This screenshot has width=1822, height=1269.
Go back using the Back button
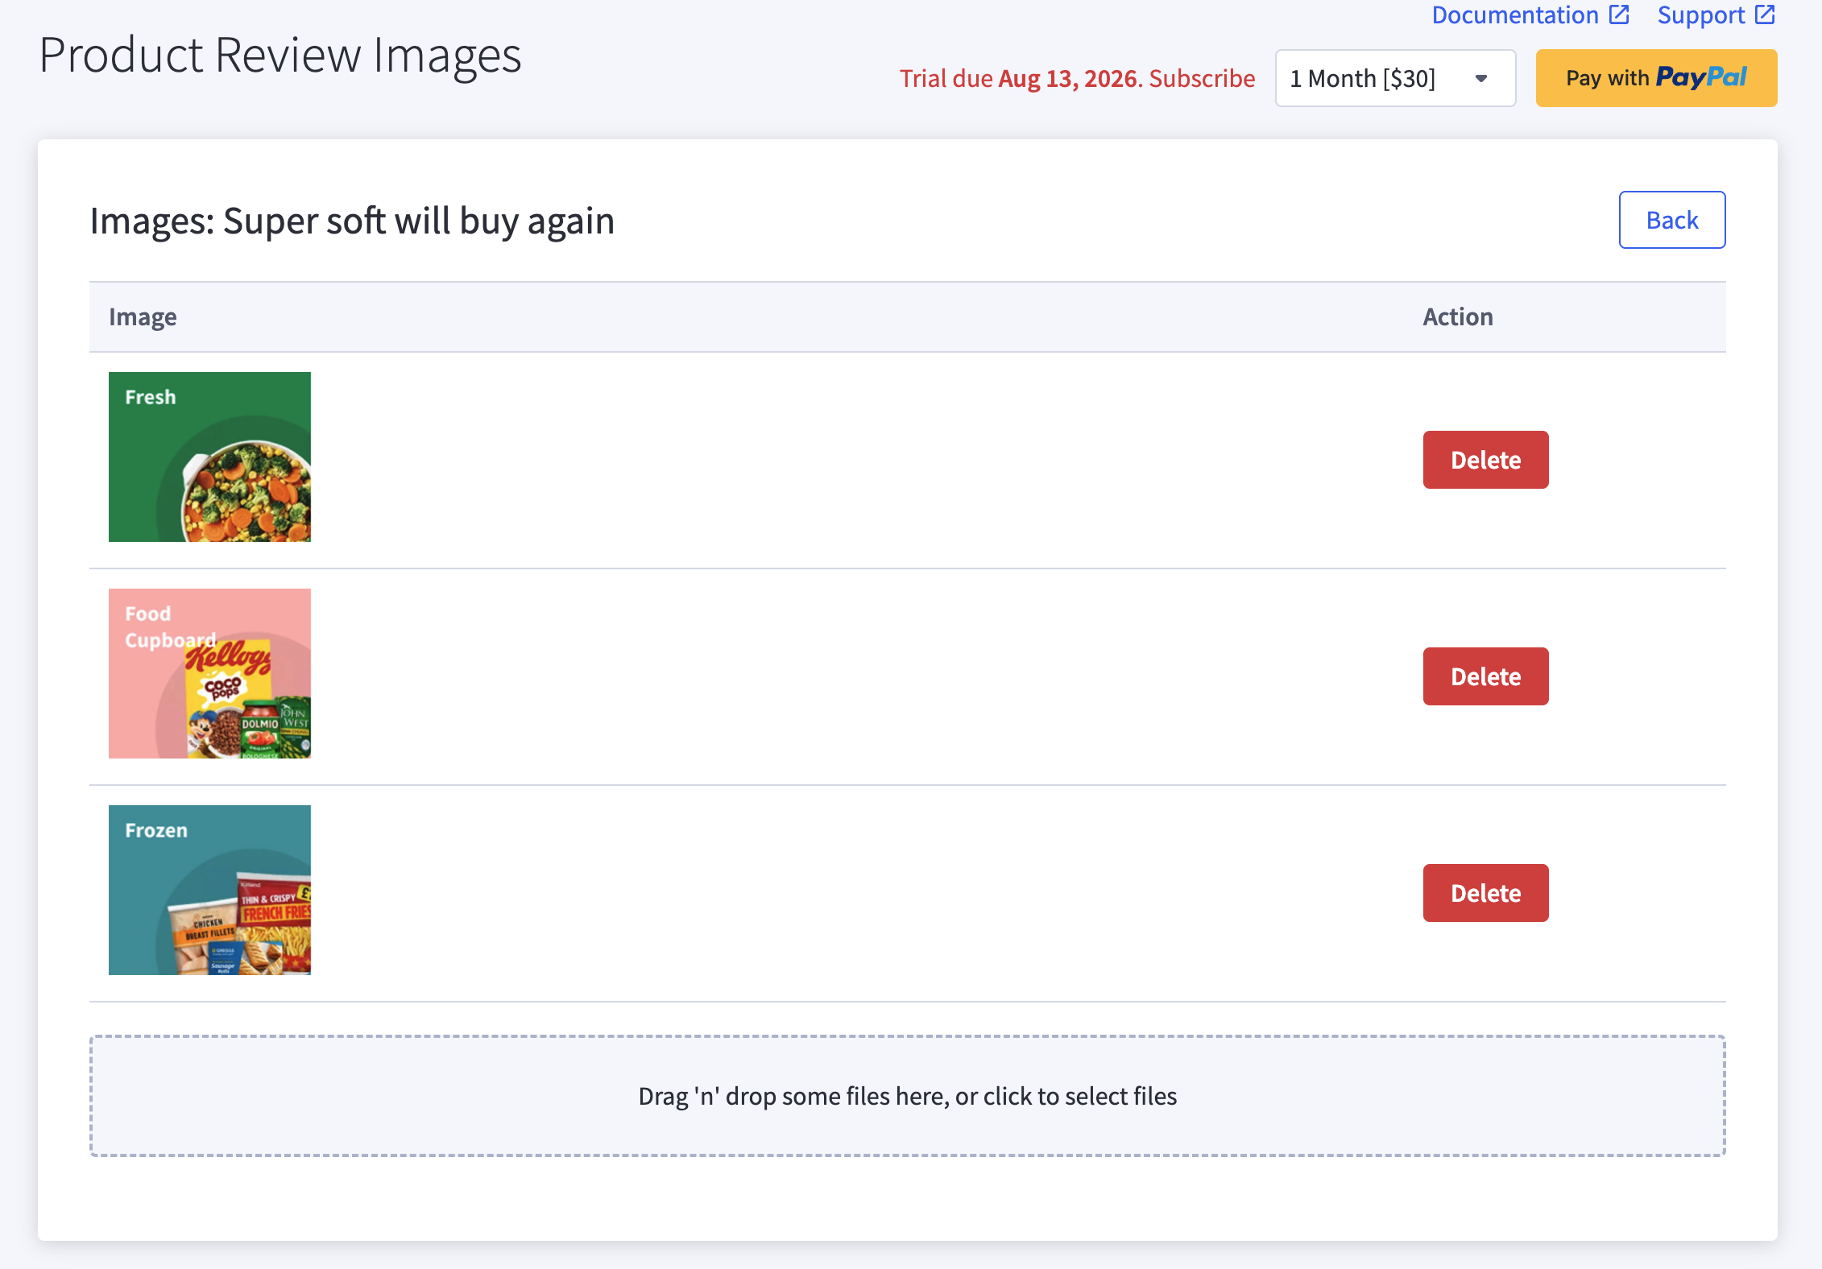(1672, 219)
